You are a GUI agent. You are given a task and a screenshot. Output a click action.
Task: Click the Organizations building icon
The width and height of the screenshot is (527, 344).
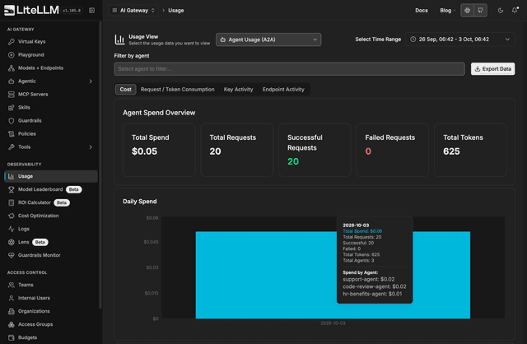click(11, 311)
